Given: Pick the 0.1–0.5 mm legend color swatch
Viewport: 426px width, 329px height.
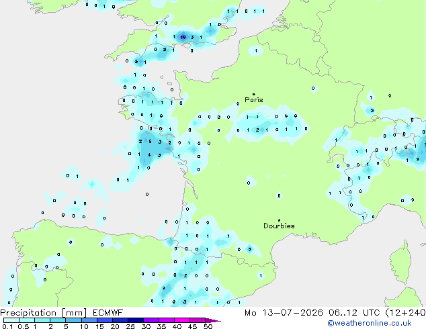Looking at the screenshot, I should pyautogui.click(x=11, y=320).
